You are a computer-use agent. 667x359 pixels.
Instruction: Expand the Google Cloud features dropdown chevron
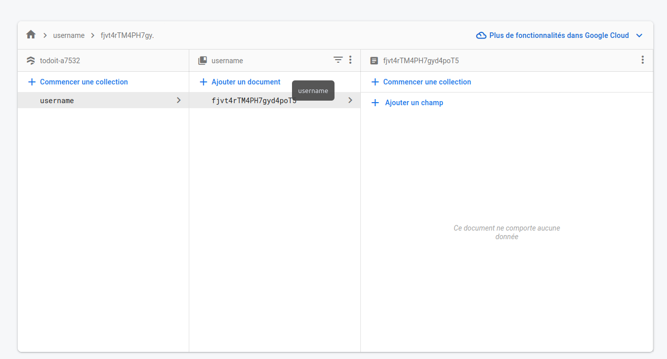[x=639, y=35]
